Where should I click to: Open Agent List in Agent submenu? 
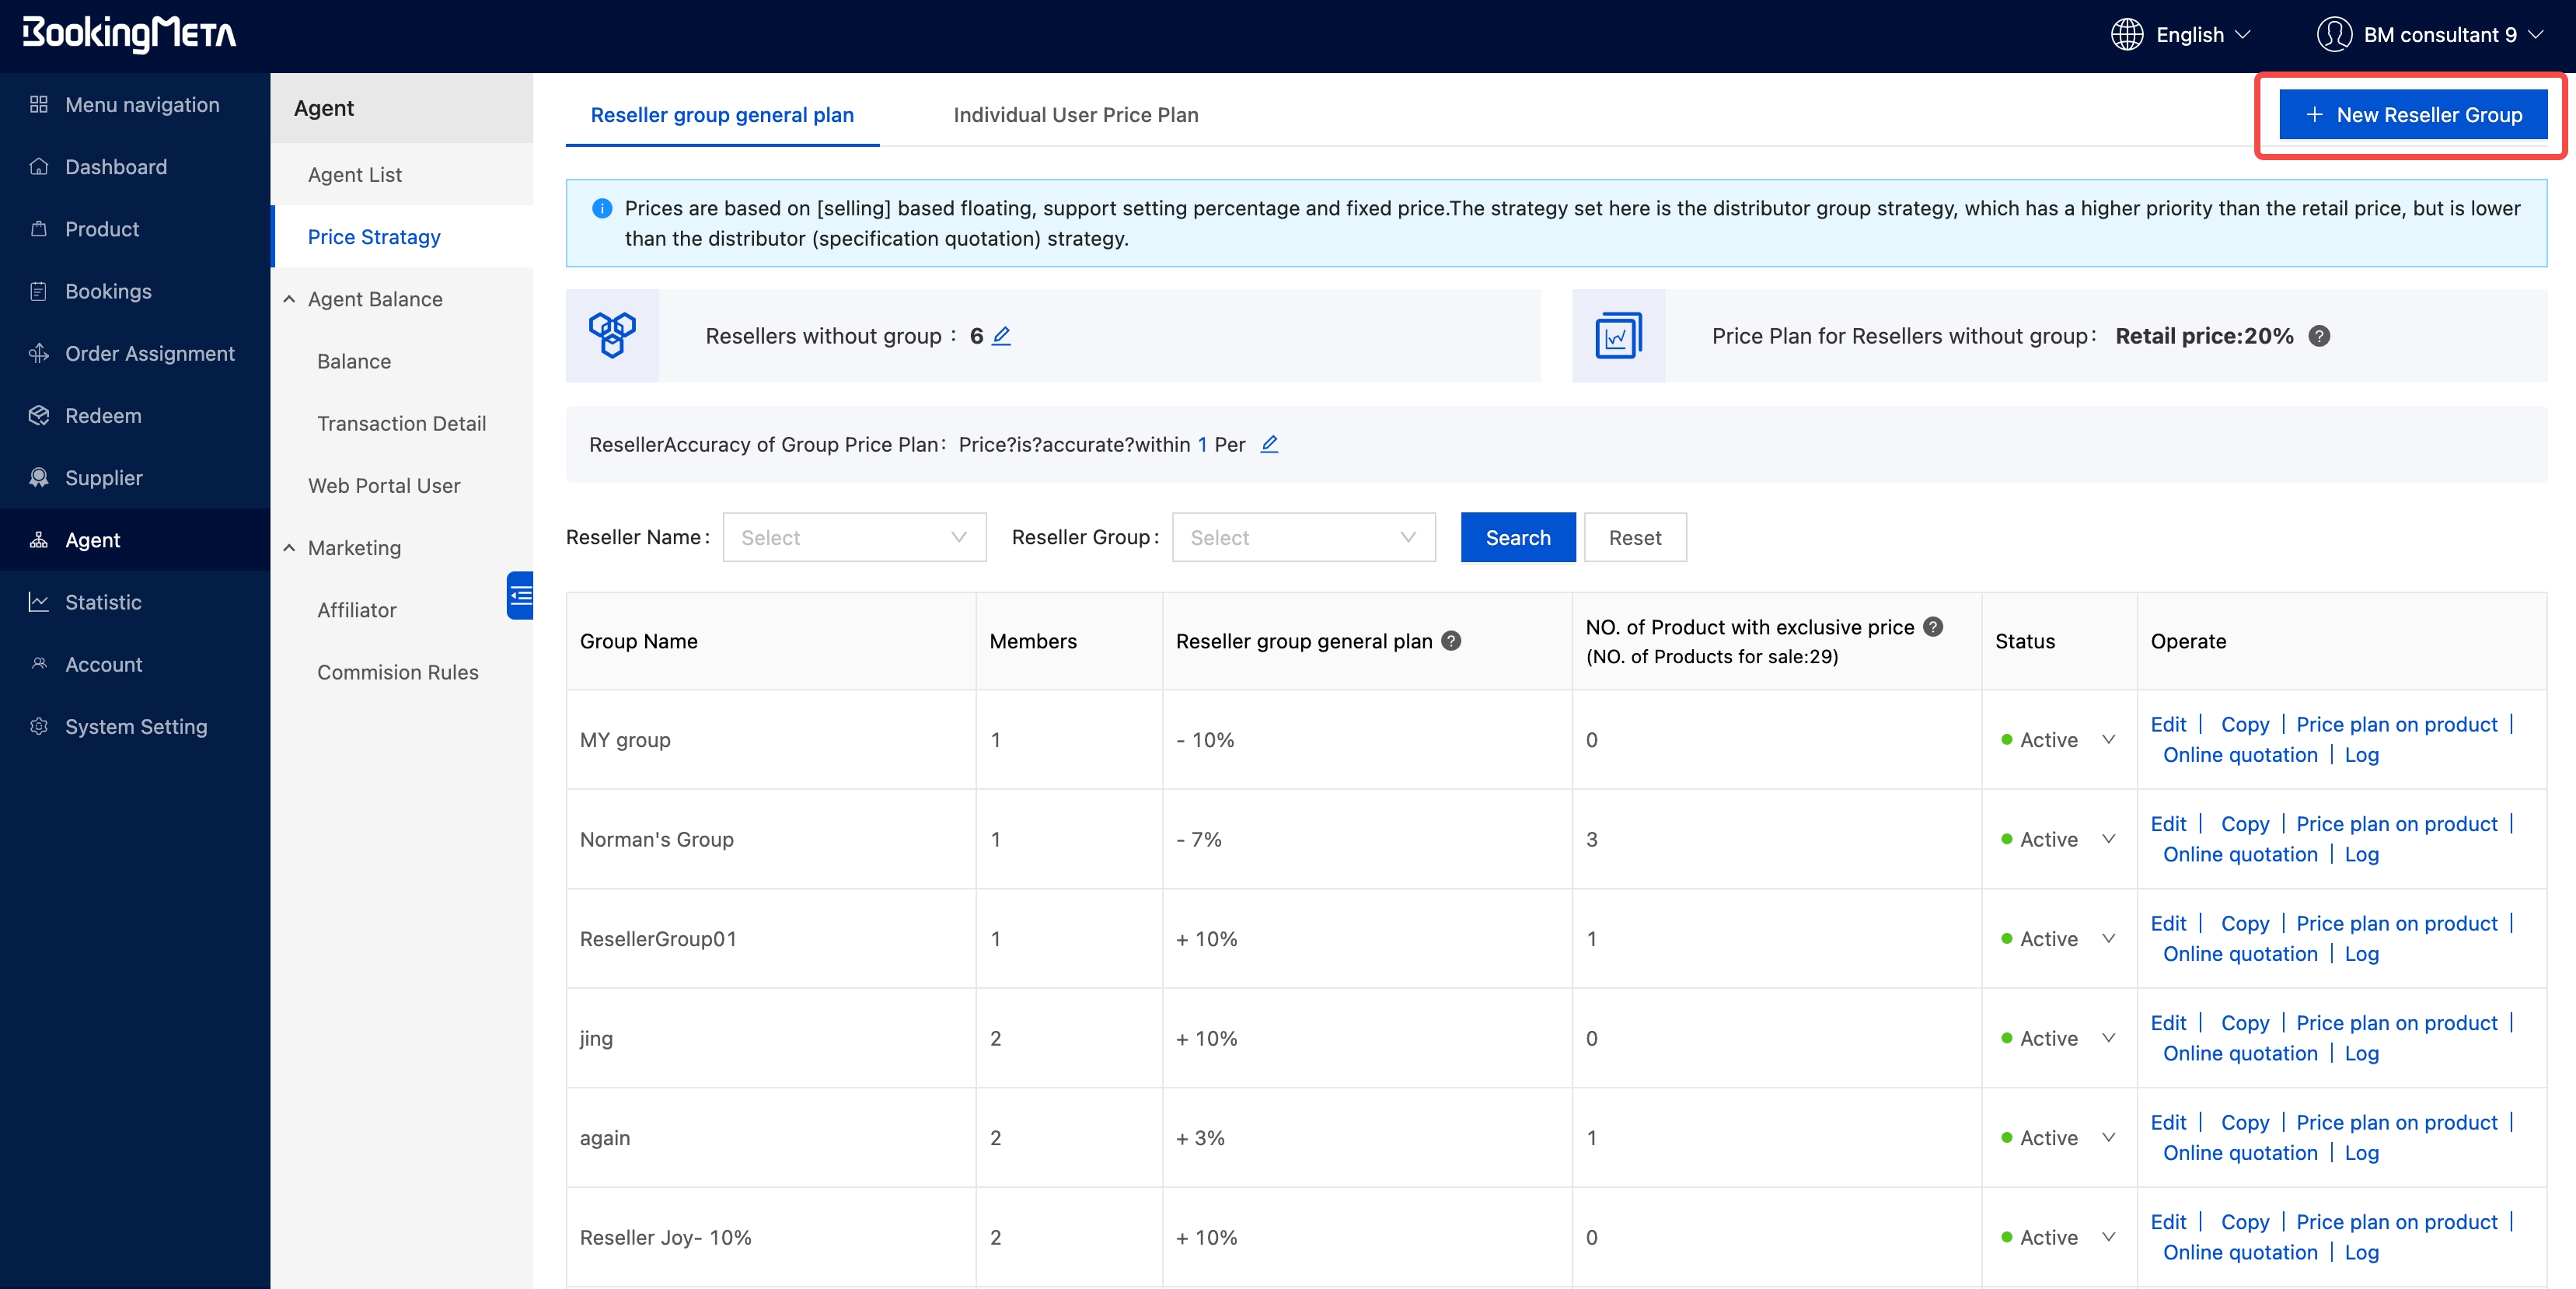[x=354, y=175]
